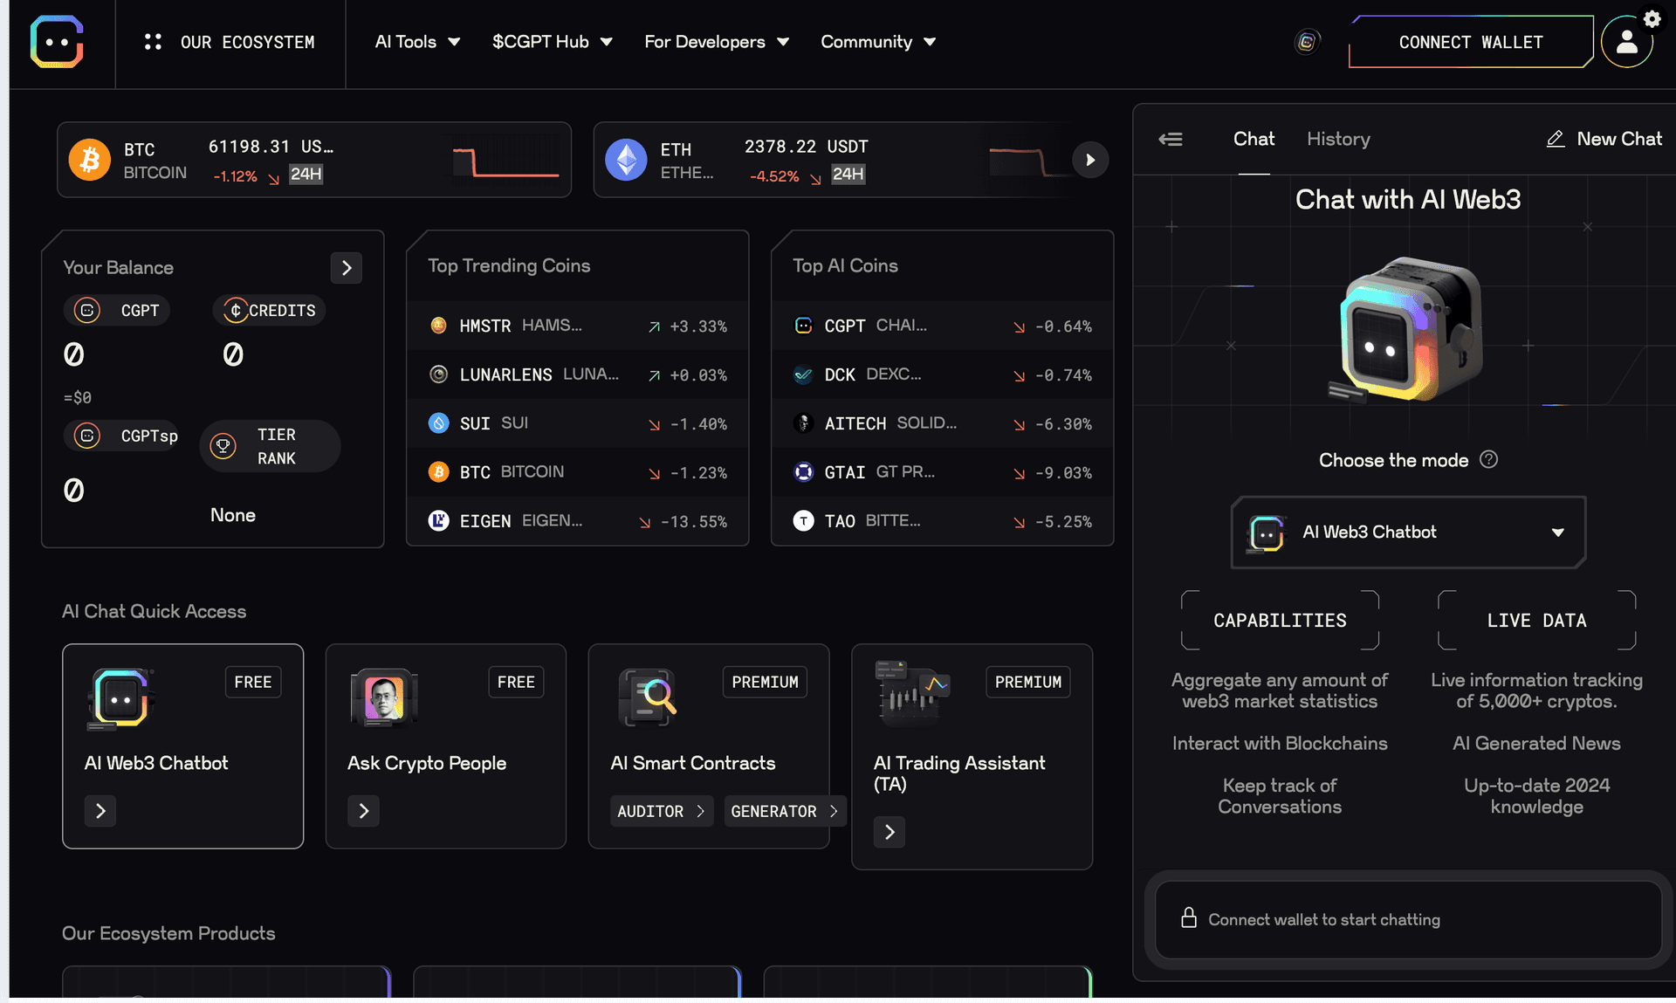Click the AI Trading Assistant chart icon
The image size is (1676, 1003).
(912, 694)
